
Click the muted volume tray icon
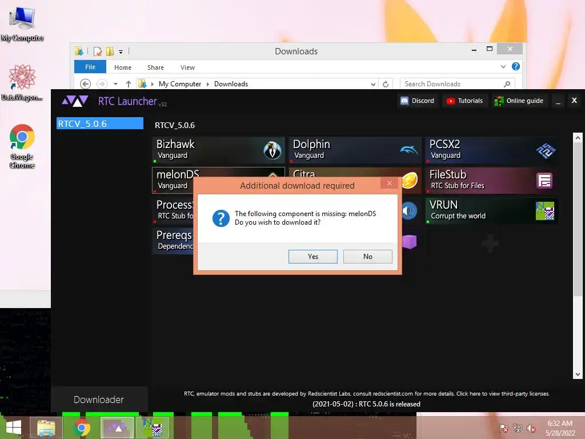point(531,428)
